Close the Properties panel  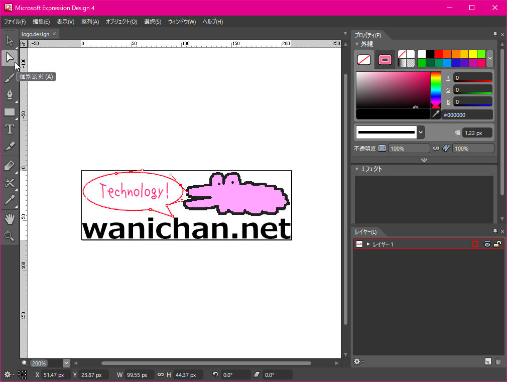pyautogui.click(x=502, y=34)
